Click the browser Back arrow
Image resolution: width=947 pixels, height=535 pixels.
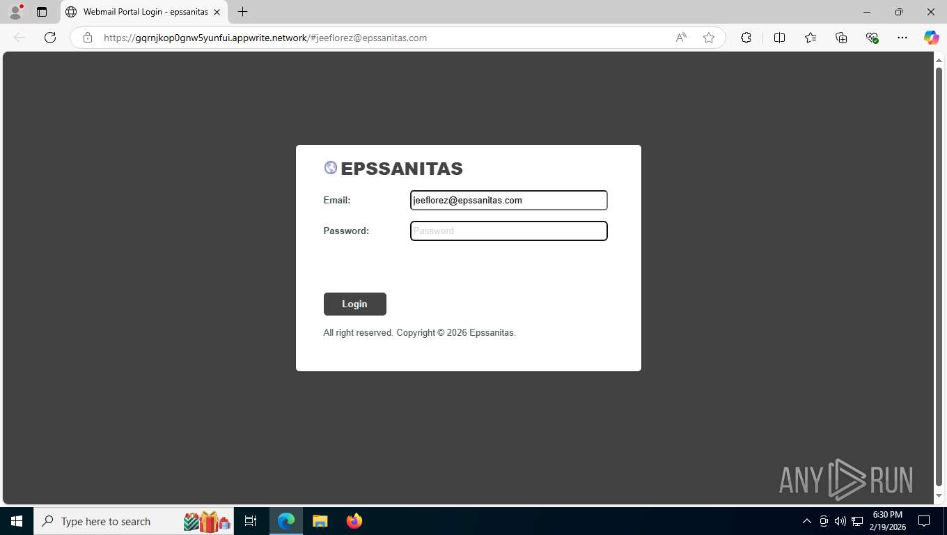pos(19,38)
